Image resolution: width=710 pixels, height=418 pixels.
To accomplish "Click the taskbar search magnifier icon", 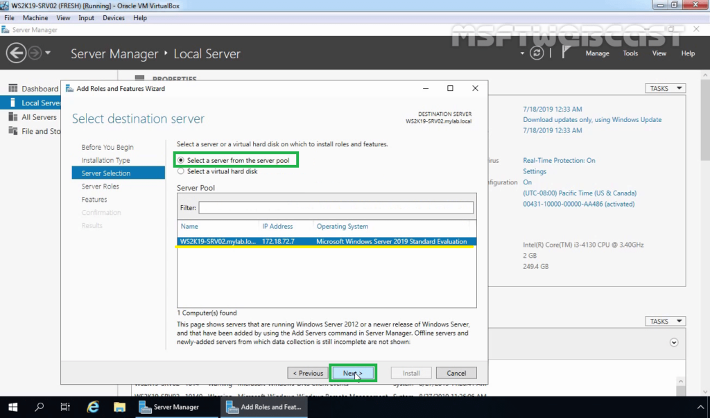I will [39, 407].
